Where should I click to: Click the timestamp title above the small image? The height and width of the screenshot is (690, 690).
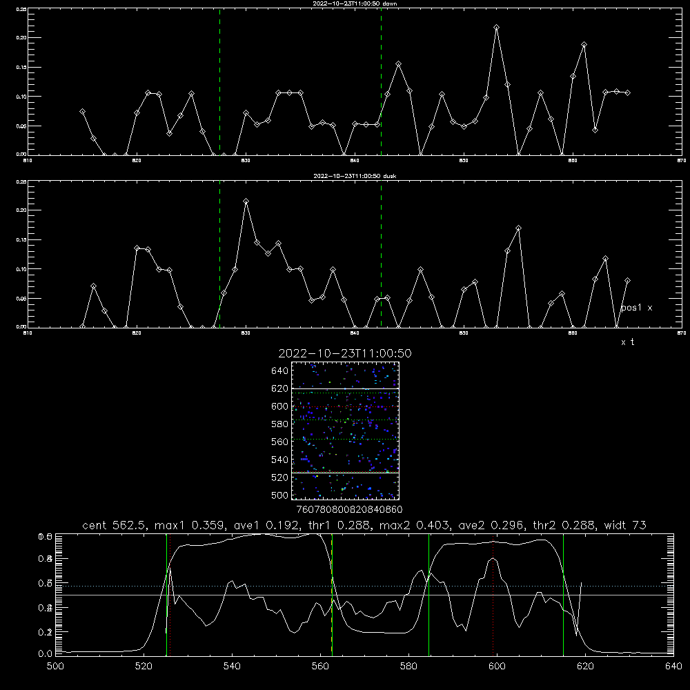click(345, 353)
